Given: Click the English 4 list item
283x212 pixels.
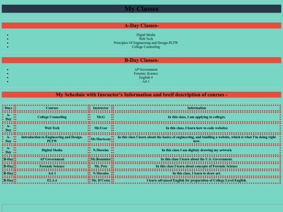Looking at the screenshot, I should [146, 77].
